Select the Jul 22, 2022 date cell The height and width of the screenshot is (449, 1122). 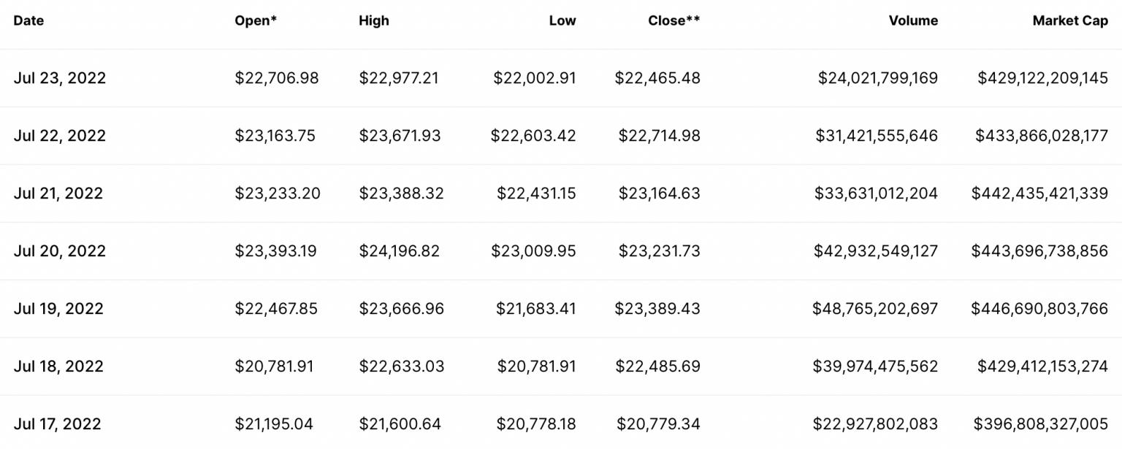click(60, 136)
